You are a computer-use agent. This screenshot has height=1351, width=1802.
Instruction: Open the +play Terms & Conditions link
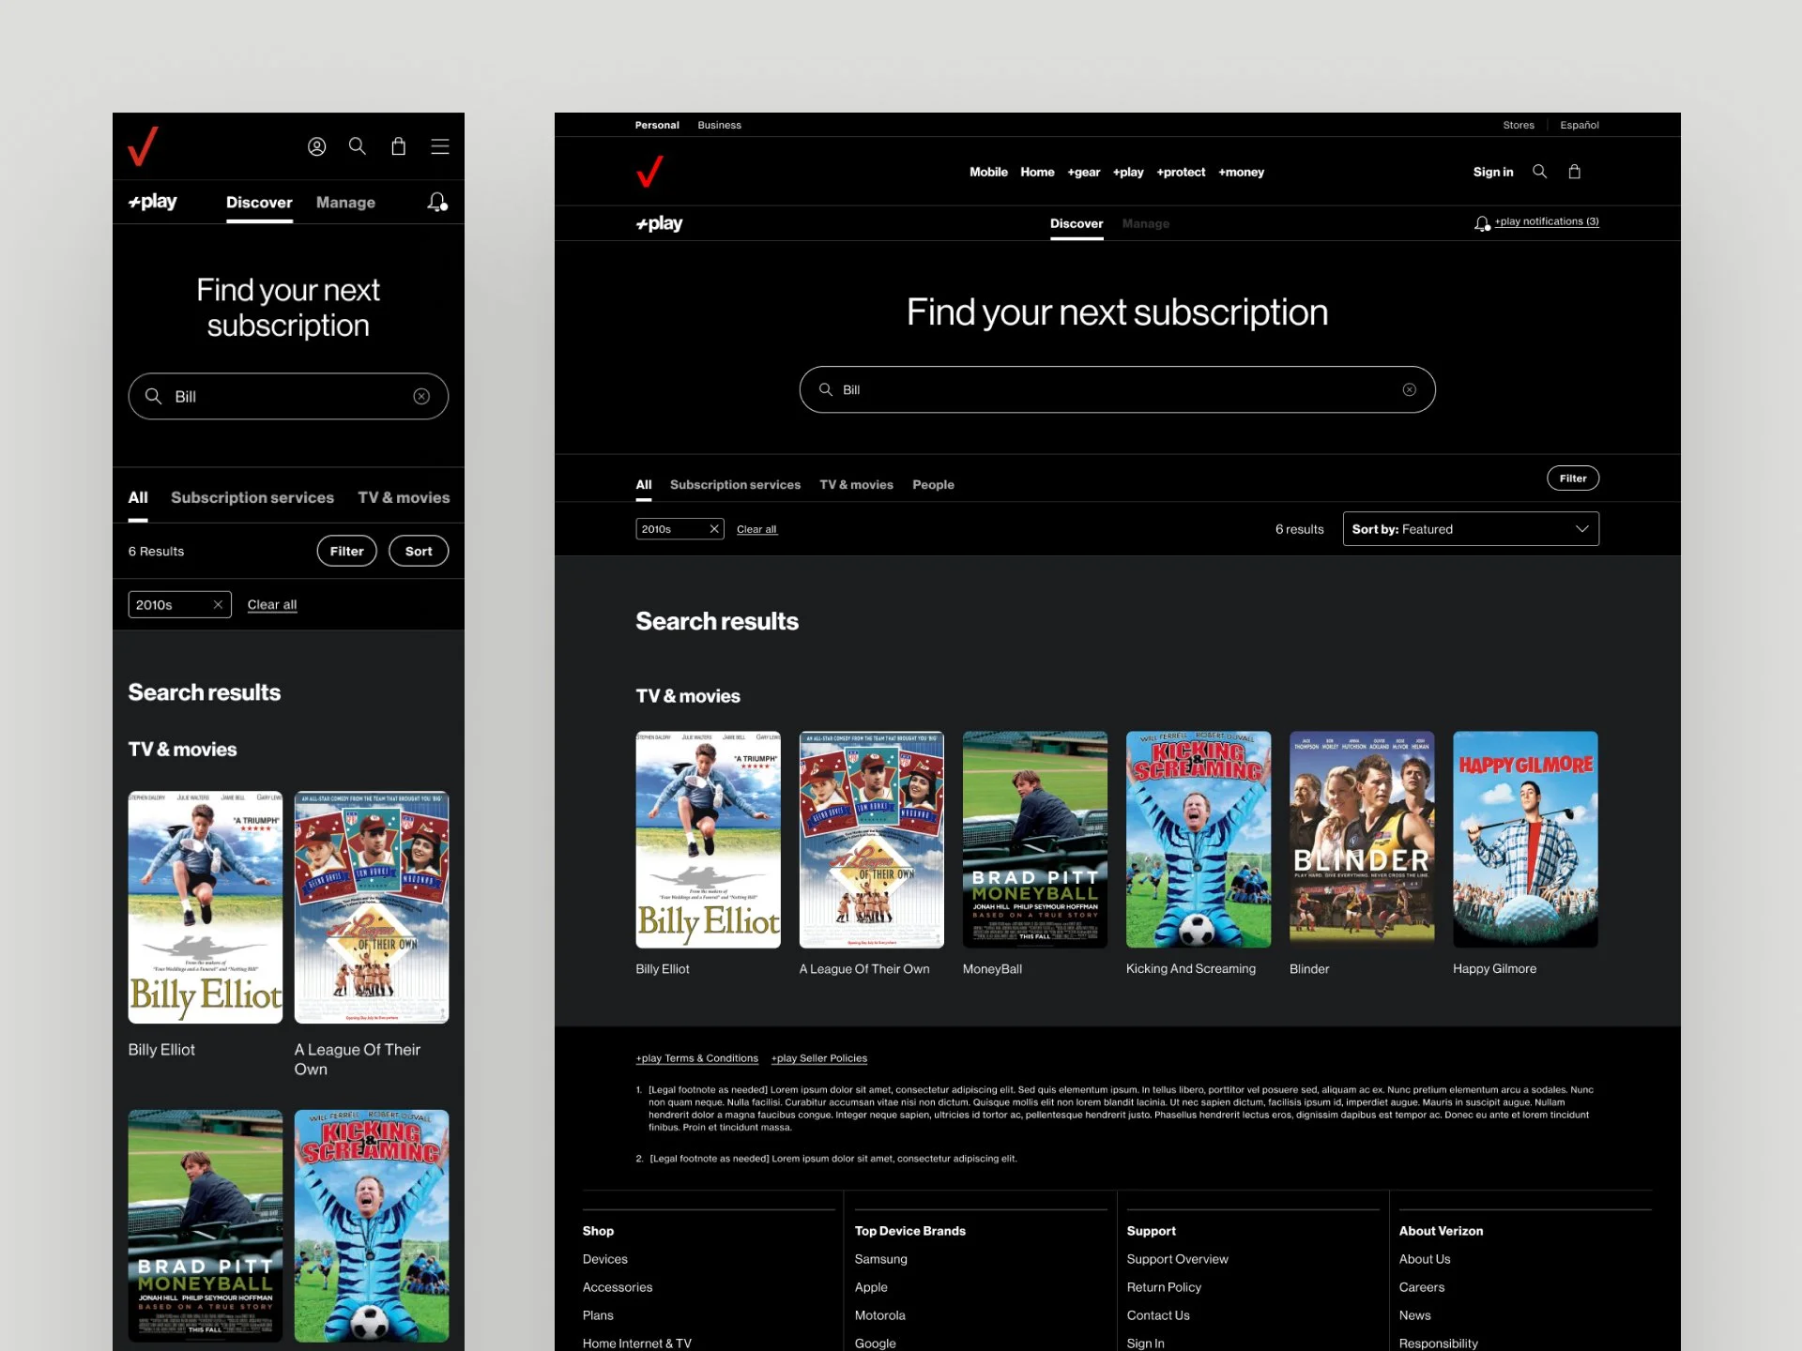pos(696,1058)
